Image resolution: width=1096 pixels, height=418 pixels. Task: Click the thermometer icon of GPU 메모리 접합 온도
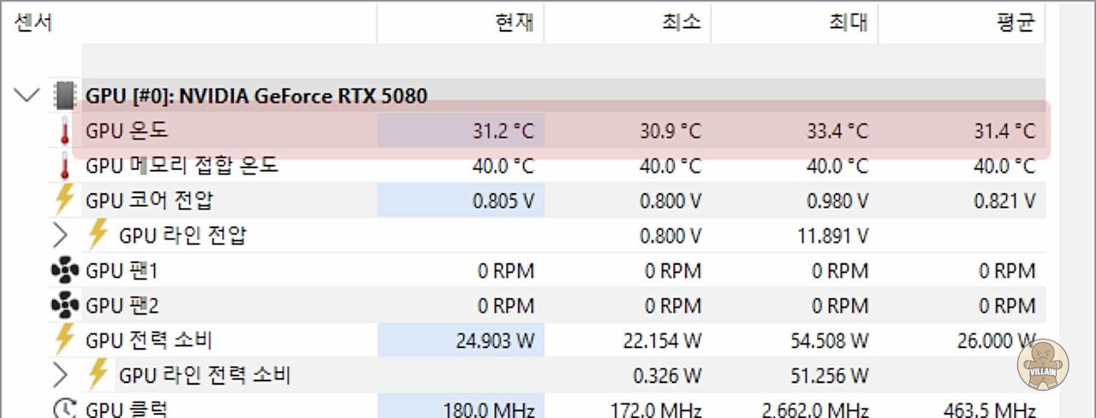point(63,165)
